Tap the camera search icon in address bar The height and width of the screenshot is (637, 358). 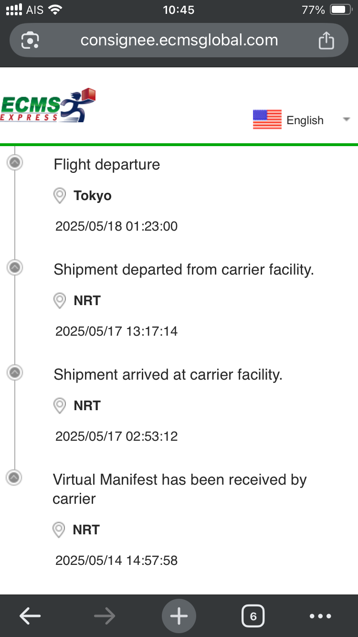pos(30,41)
